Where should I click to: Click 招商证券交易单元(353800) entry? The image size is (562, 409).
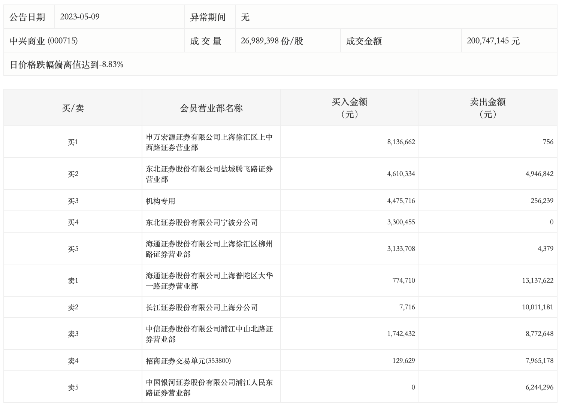point(188,361)
